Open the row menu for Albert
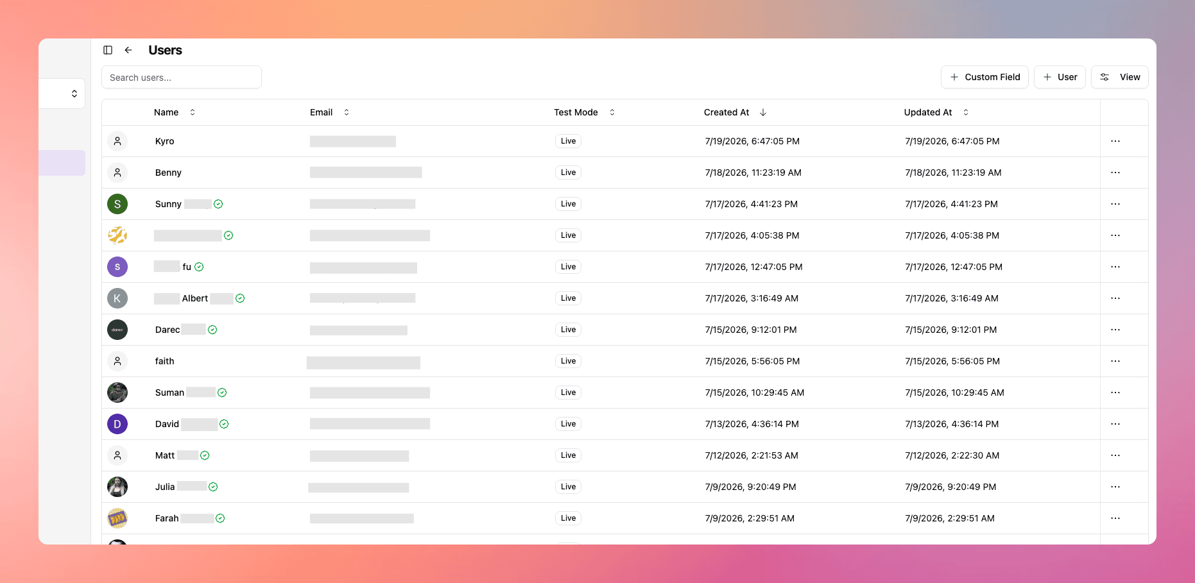 (x=1115, y=298)
